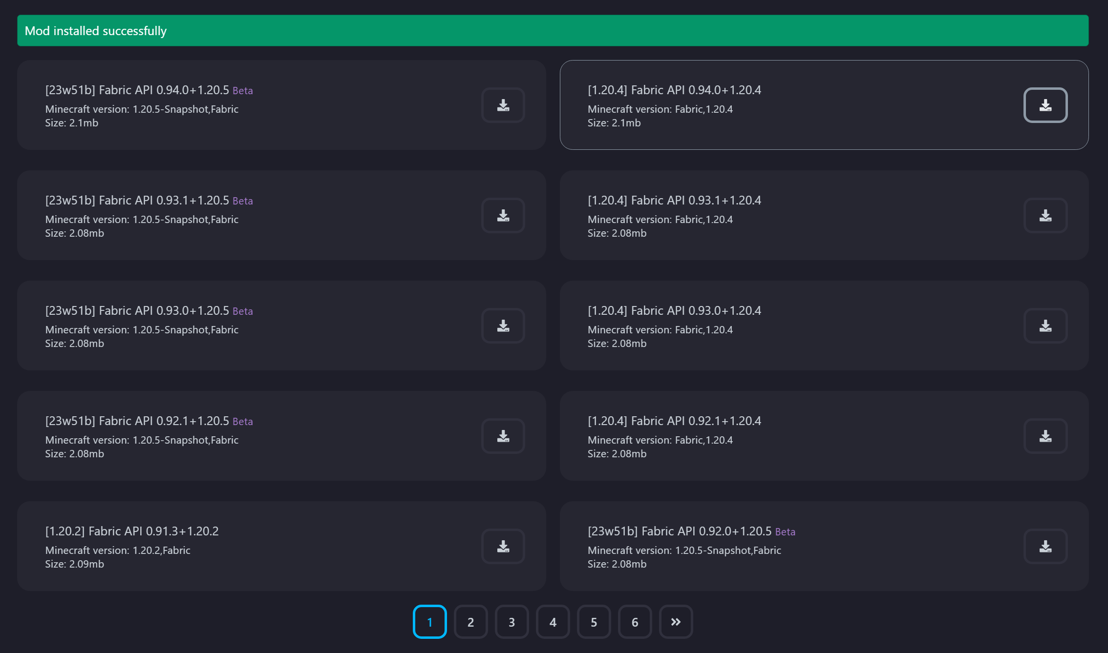Go to page 3
Image resolution: width=1108 pixels, height=653 pixels.
point(511,622)
